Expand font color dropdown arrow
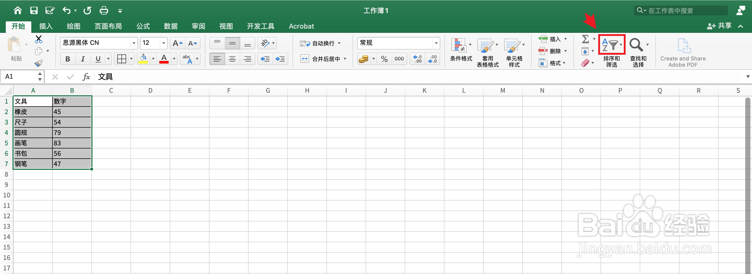This screenshot has height=274, width=752. pos(174,59)
